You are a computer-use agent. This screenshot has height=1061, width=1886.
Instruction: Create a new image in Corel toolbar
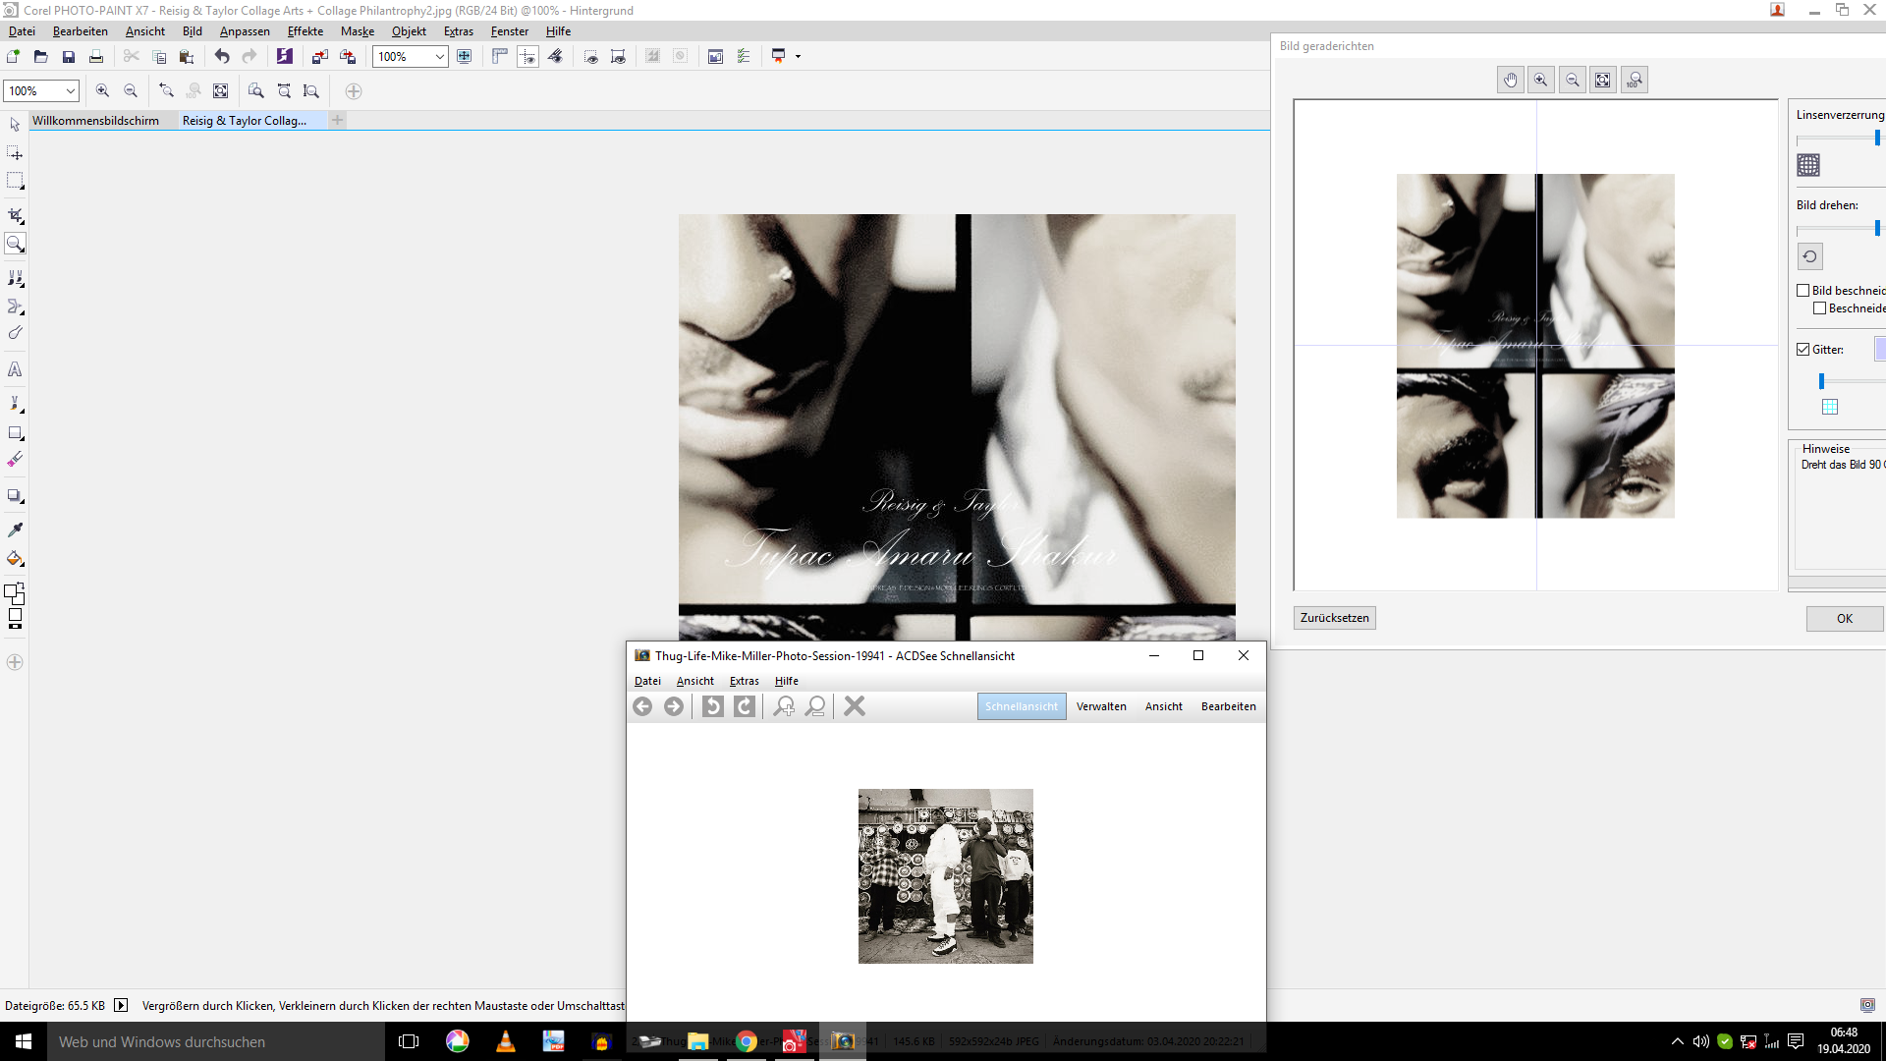[14, 57]
